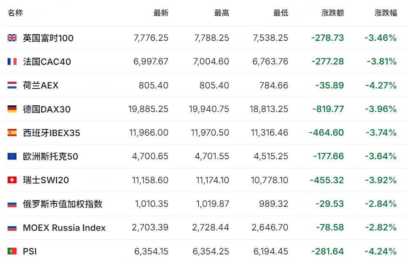Sort by 涨跌幅 column header

tap(386, 13)
